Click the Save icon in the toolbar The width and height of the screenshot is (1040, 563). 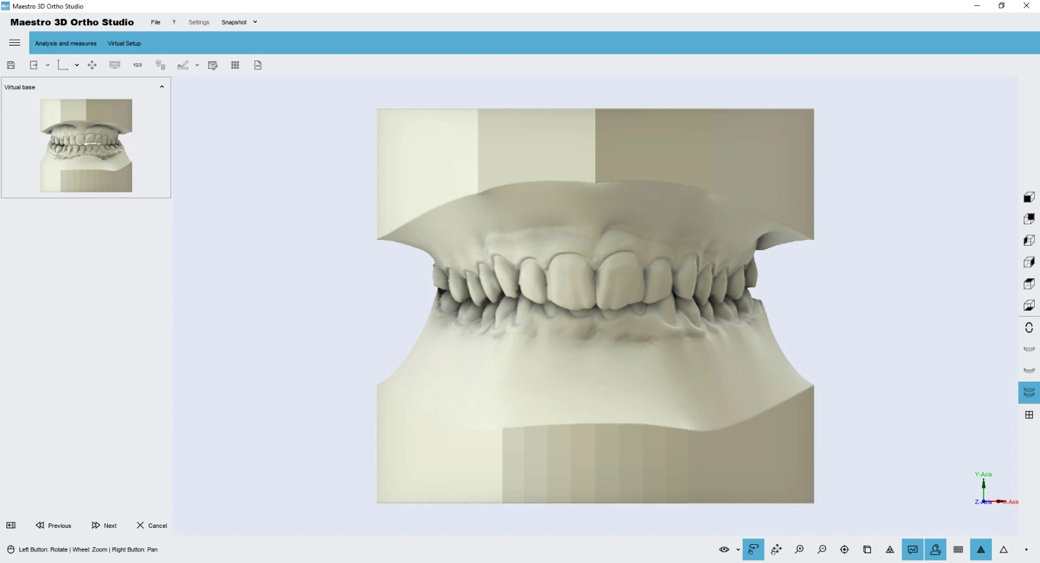point(11,65)
